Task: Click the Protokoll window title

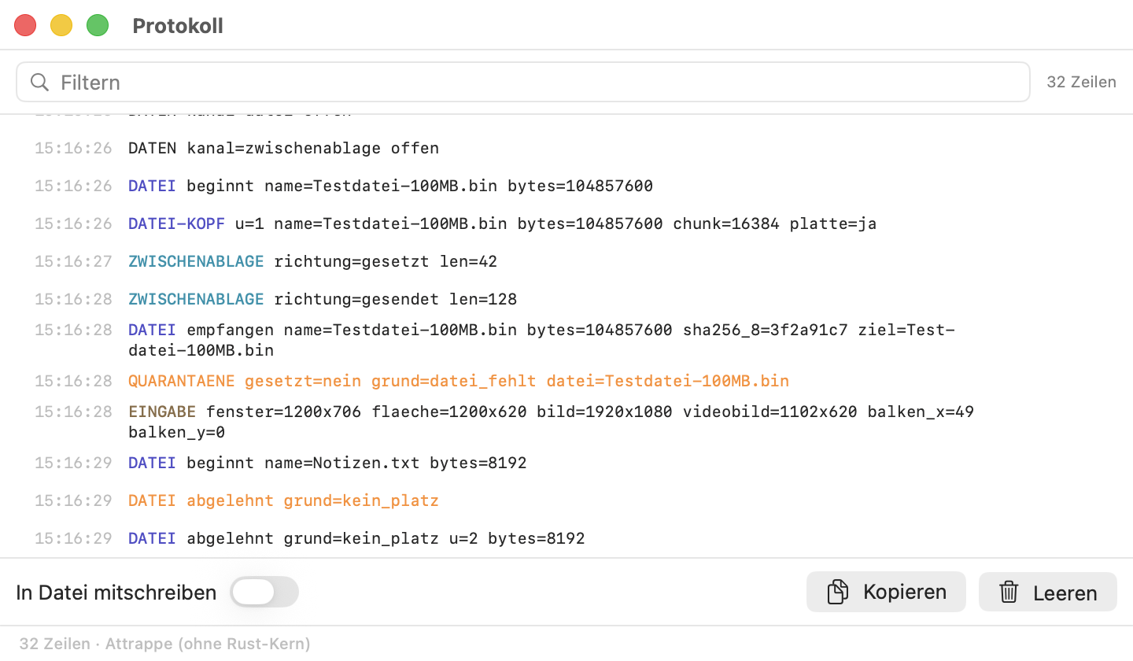Action: click(178, 25)
